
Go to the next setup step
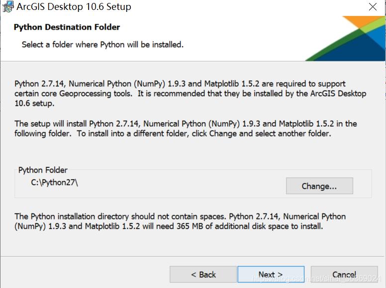[x=271, y=274]
